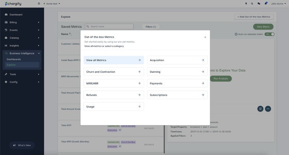Expand the Insights sidebar section

(22, 45)
